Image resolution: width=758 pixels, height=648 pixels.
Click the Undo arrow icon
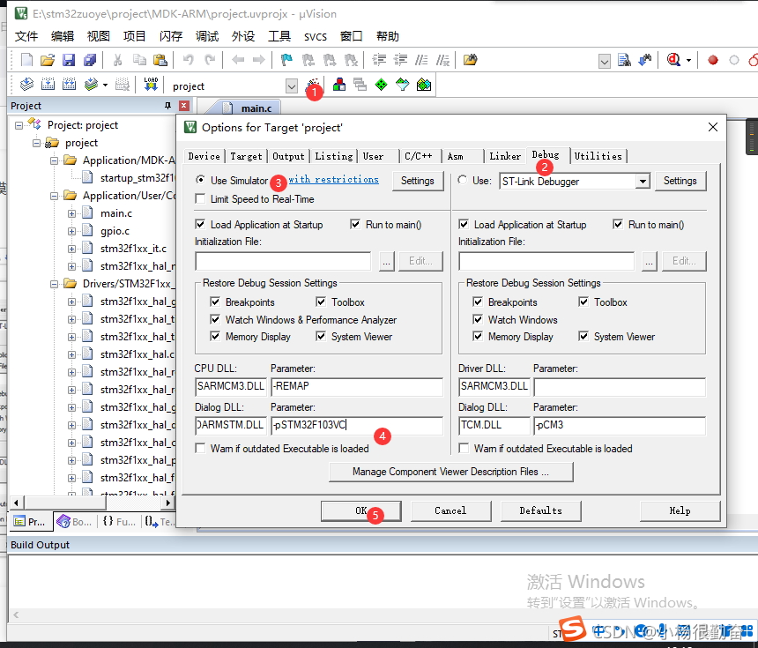[x=189, y=60]
